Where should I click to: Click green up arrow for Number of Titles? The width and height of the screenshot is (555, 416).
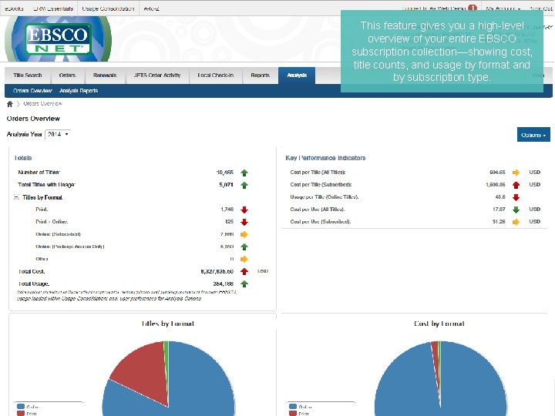[244, 173]
